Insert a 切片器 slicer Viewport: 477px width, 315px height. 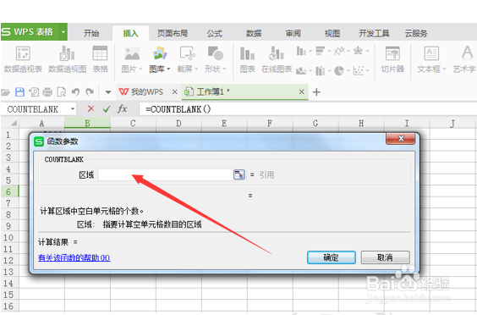pos(392,60)
